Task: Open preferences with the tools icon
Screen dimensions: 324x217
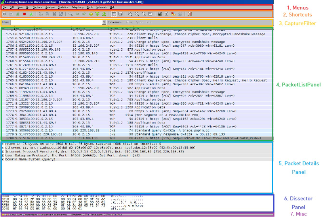Action: coord(180,14)
